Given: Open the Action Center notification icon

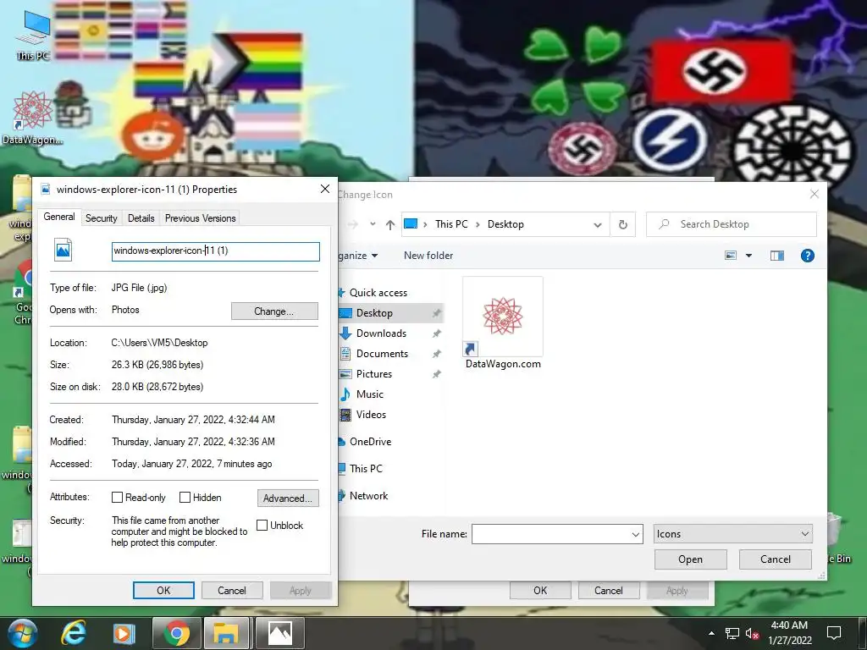Looking at the screenshot, I should pos(833,633).
